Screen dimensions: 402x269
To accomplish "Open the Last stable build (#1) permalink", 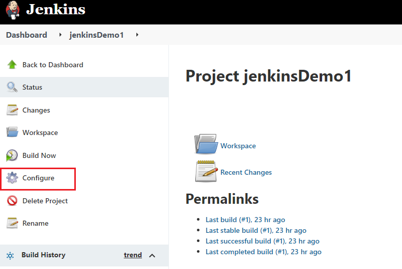I will pyautogui.click(x=256, y=231).
